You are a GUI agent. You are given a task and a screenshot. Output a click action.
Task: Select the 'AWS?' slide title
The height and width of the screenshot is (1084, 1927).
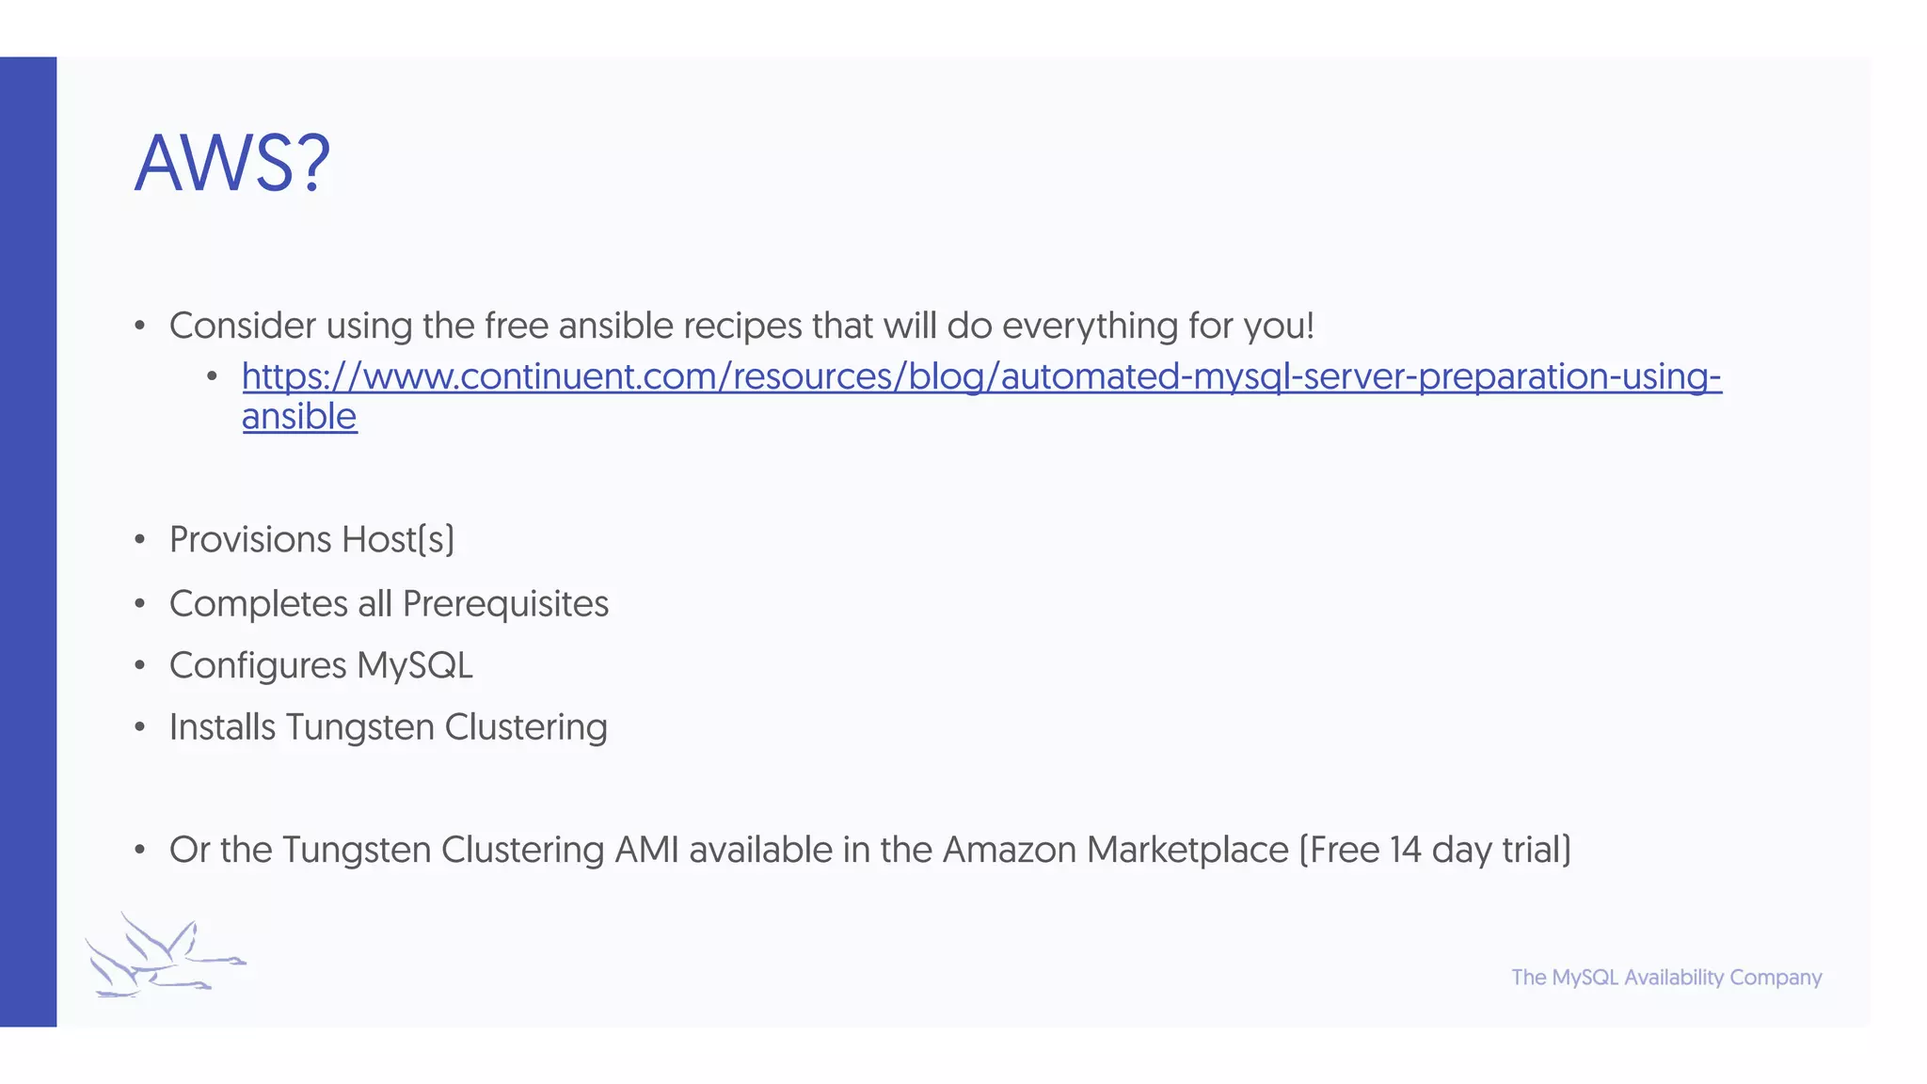[x=231, y=163]
